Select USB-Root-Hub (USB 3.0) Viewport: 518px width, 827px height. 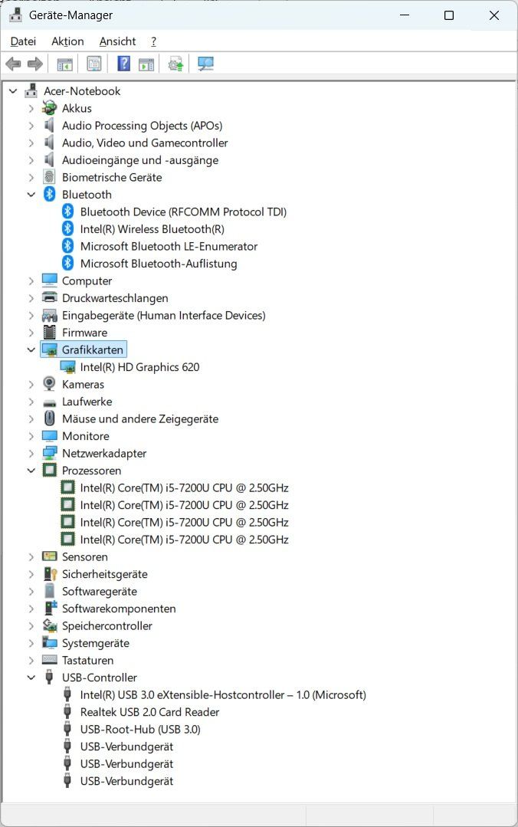tap(140, 730)
